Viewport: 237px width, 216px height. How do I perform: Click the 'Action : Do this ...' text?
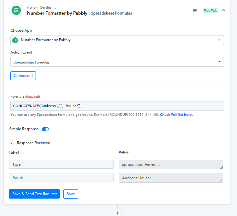tap(41, 7)
